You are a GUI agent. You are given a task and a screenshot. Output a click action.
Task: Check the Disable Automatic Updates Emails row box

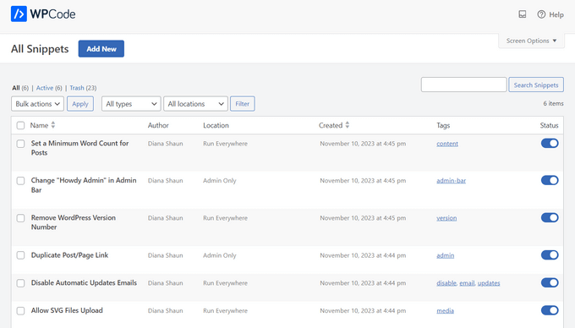[x=20, y=283]
